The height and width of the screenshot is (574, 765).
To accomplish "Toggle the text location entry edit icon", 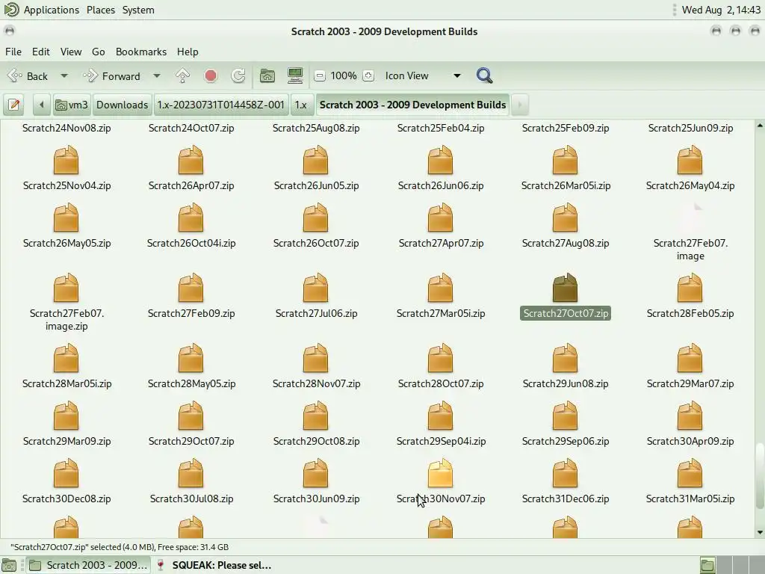I will (x=14, y=105).
